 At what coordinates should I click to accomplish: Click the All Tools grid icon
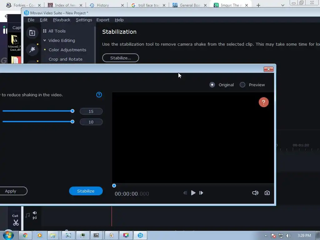coord(45,31)
